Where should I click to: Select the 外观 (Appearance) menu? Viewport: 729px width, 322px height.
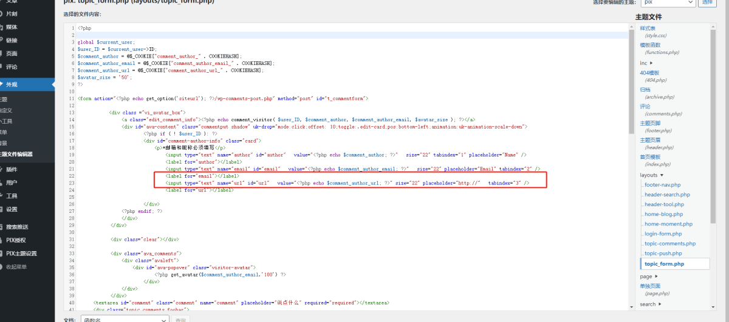(x=12, y=84)
